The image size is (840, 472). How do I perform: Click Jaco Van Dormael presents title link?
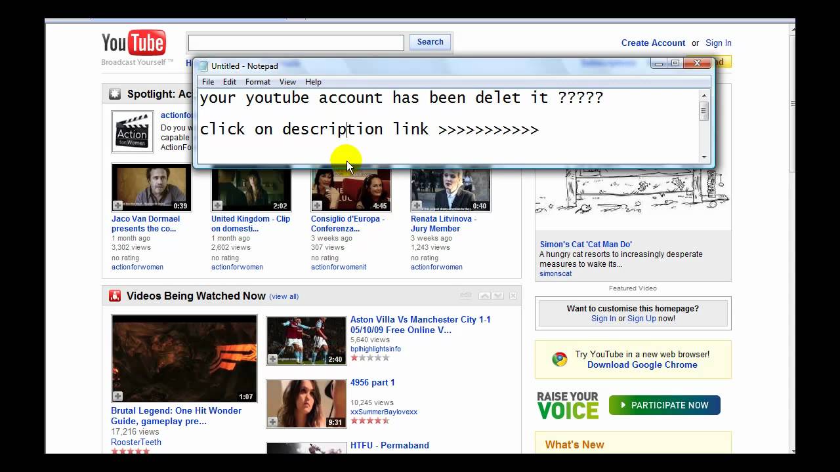tap(146, 224)
